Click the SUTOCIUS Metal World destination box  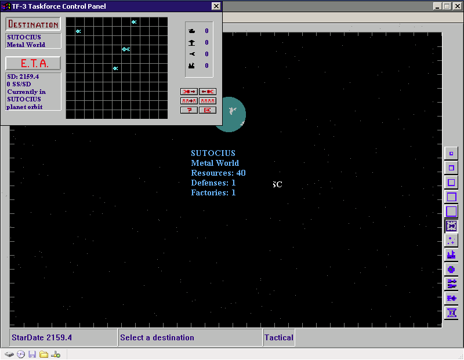[x=33, y=41]
